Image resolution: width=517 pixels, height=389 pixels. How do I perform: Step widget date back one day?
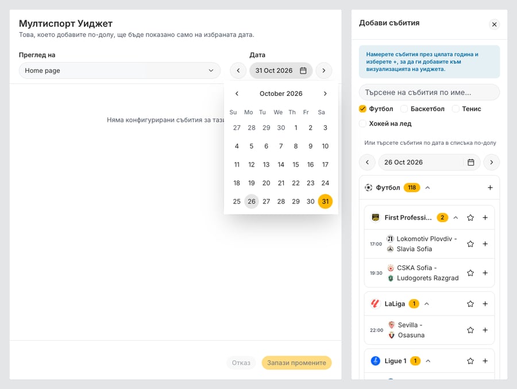(238, 71)
